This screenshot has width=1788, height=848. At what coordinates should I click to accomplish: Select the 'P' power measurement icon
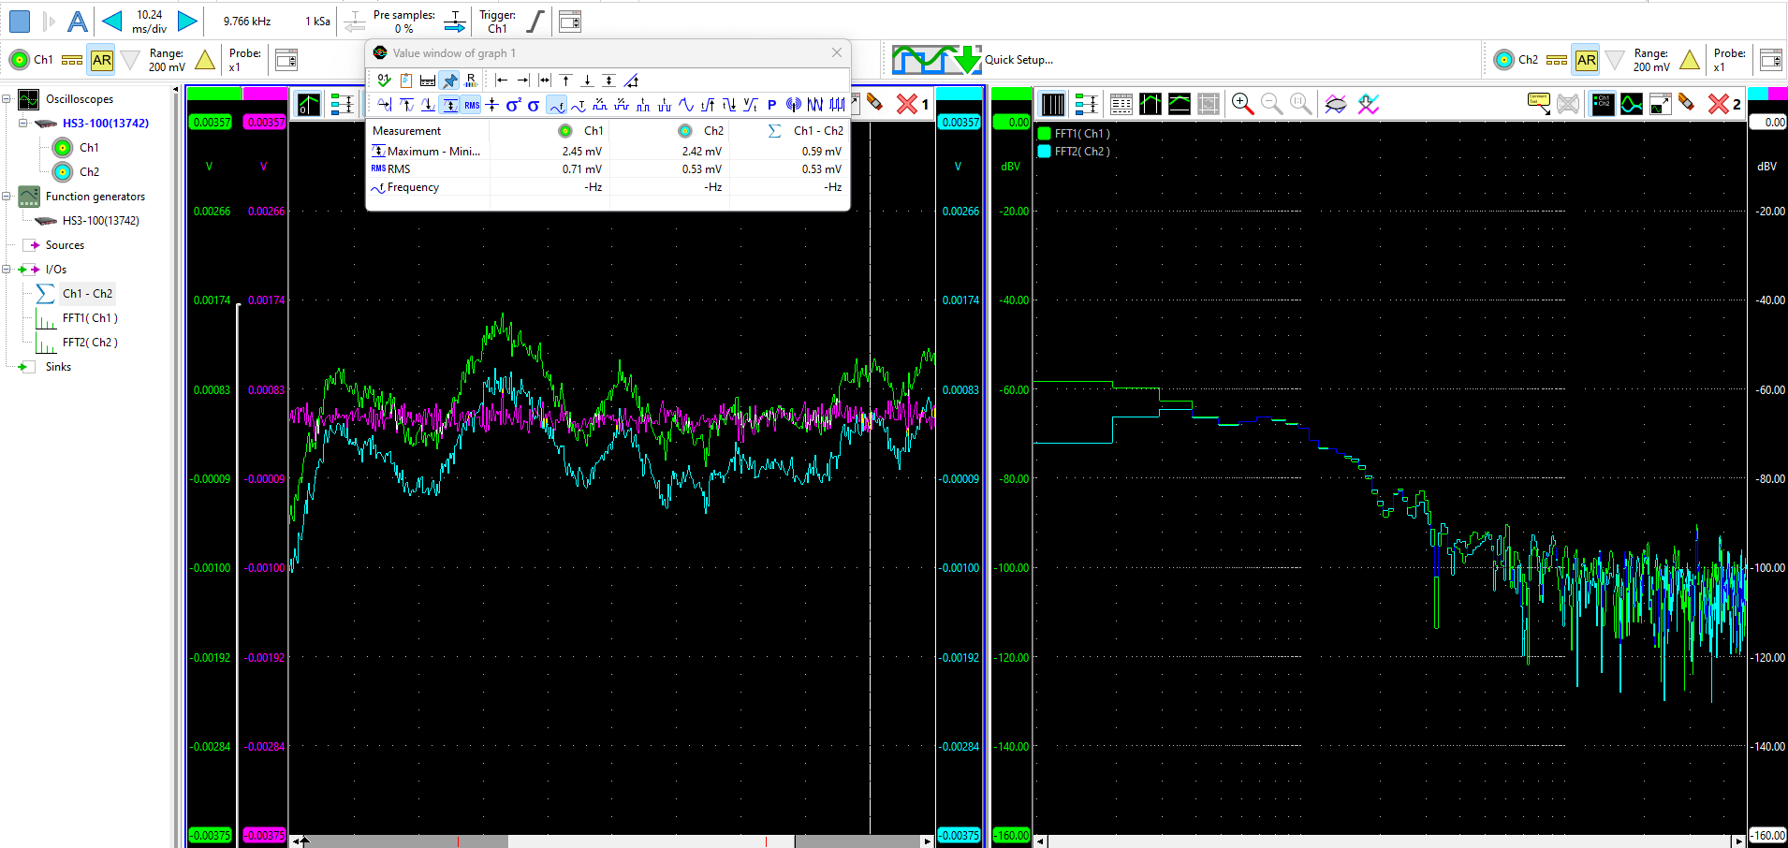coord(771,105)
